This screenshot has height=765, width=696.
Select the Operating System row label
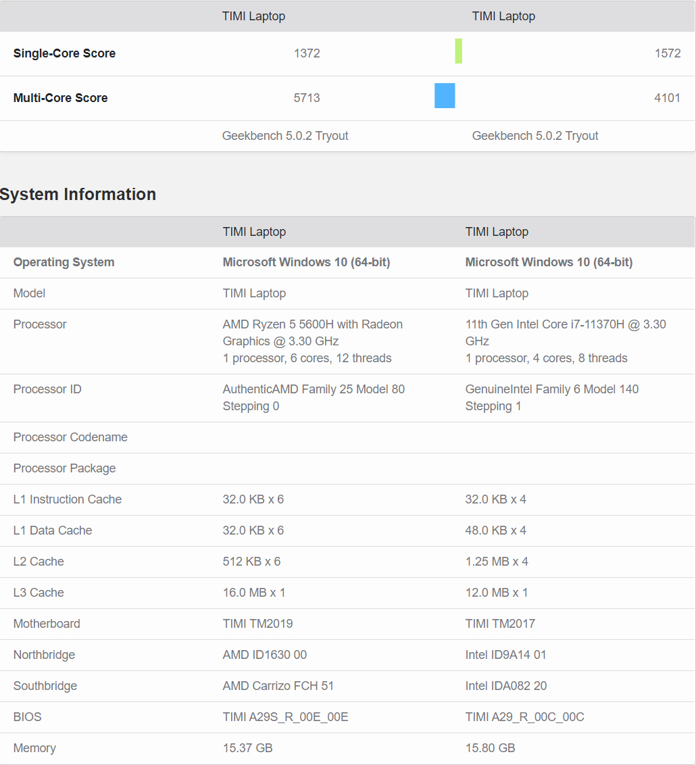(x=64, y=262)
